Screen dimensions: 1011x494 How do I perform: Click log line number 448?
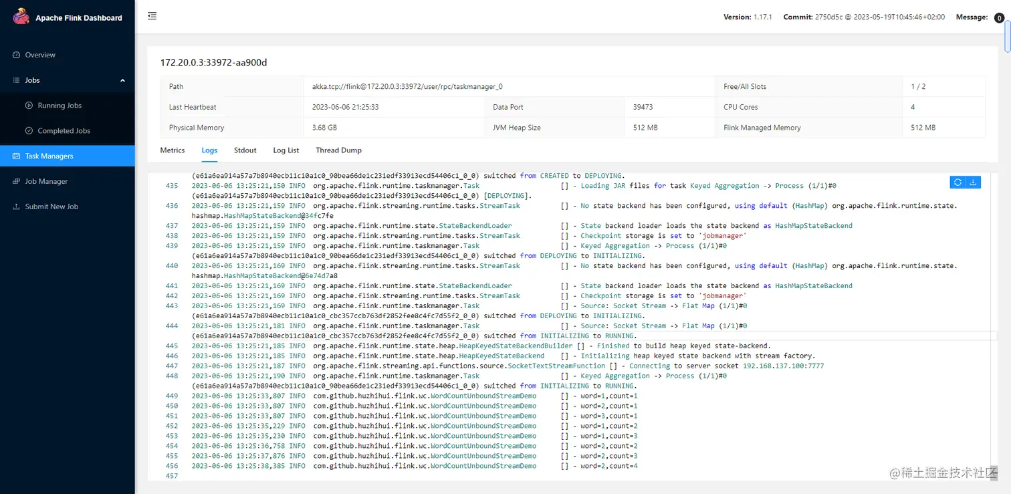[172, 376]
